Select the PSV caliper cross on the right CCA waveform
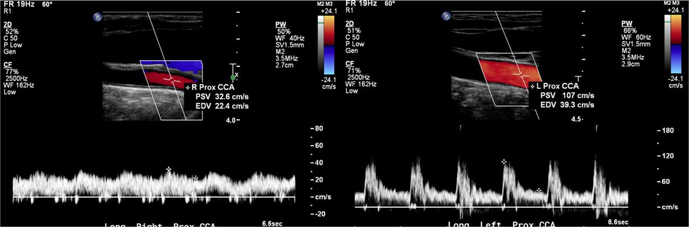This screenshot has width=689, height=227. click(169, 169)
